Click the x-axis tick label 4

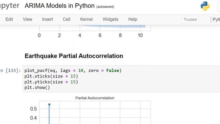click(80, 35)
